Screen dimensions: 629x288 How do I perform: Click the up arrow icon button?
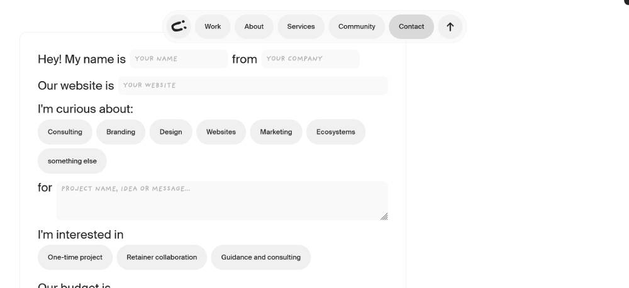450,26
